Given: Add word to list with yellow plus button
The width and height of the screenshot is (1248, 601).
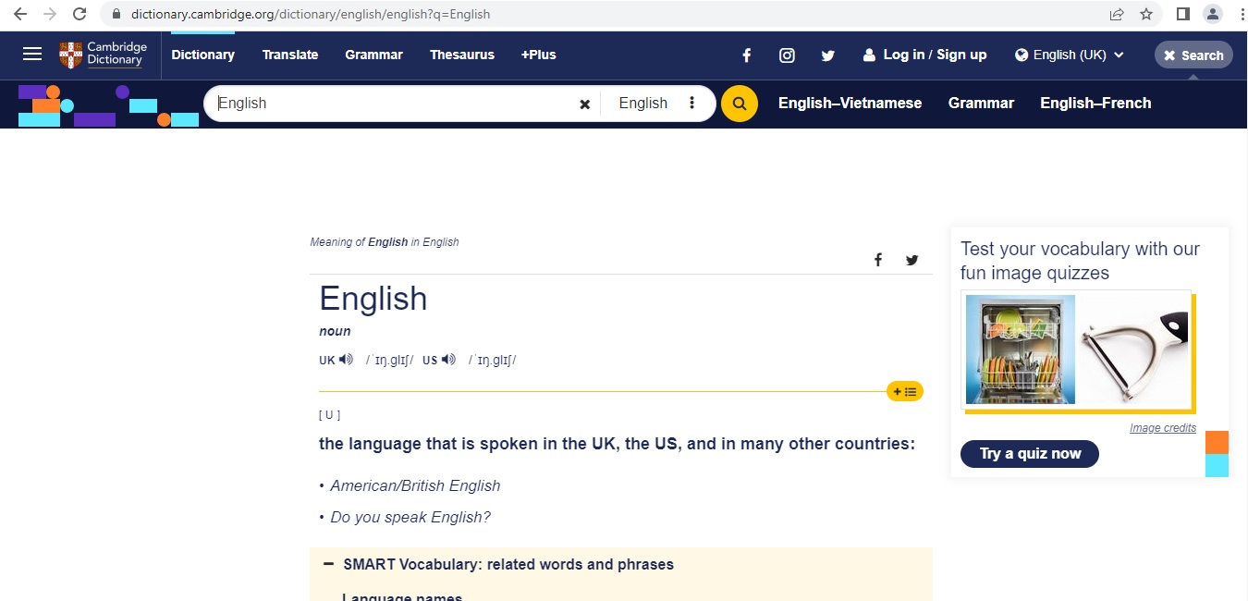Looking at the screenshot, I should (904, 392).
